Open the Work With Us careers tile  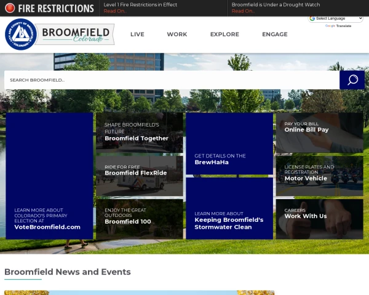tap(320, 219)
